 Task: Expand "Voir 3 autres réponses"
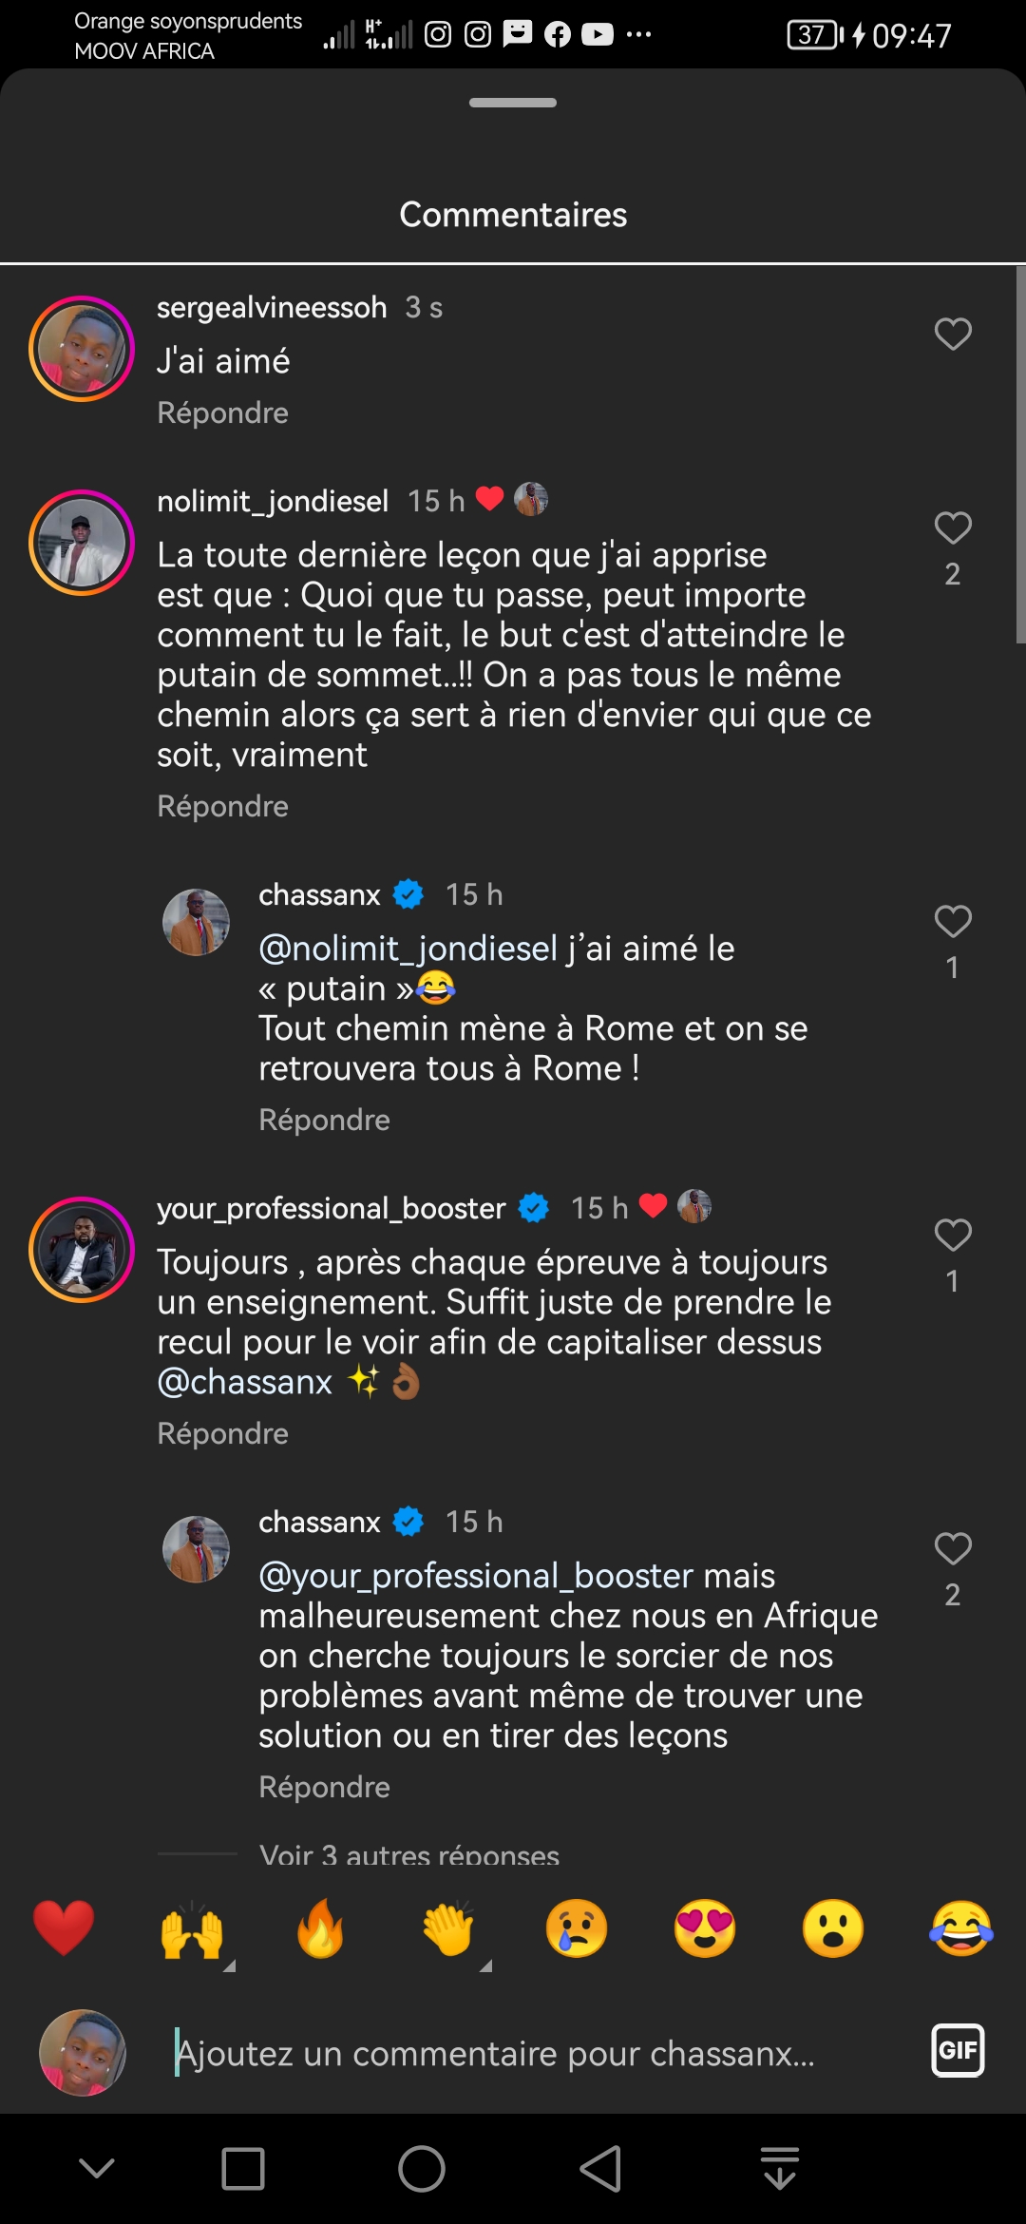coord(408,1855)
